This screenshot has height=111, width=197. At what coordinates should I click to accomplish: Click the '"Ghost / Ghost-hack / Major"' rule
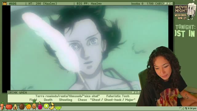tap(113, 100)
